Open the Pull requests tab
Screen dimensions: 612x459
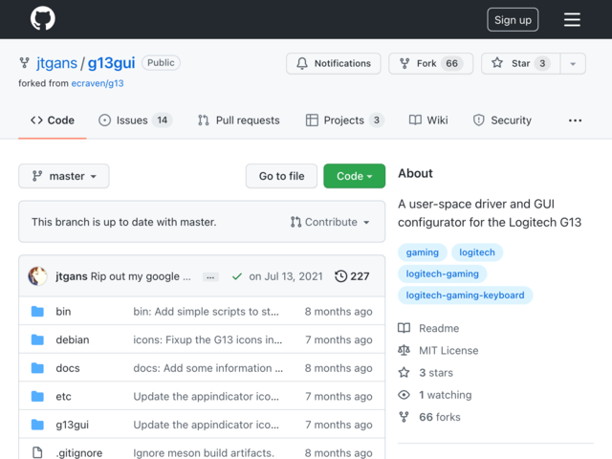click(238, 120)
